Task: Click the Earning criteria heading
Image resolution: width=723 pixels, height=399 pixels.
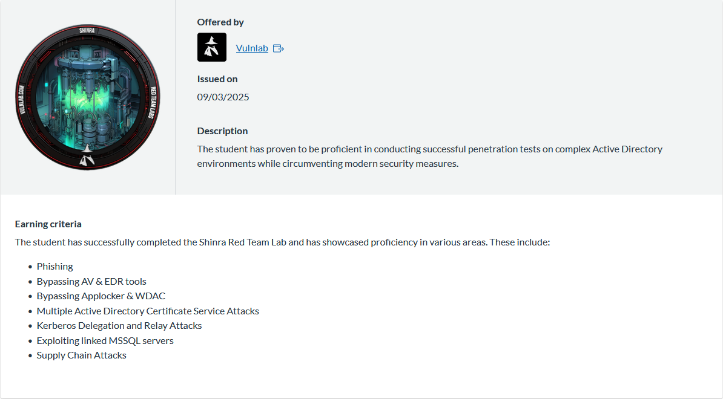Action: 48,224
